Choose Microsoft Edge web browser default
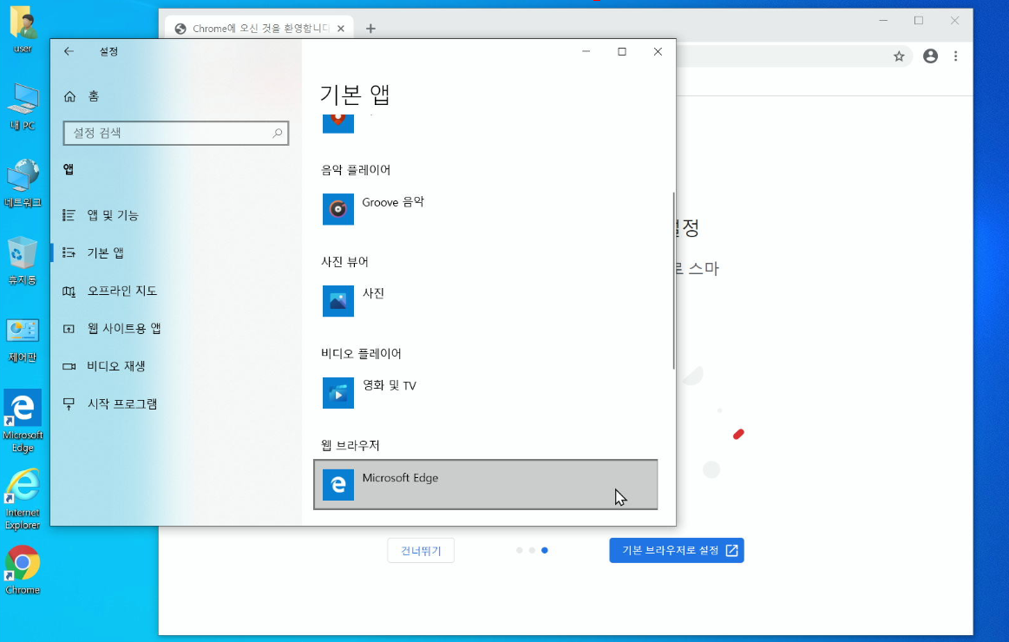Viewport: 1009px width, 642px height. point(485,484)
